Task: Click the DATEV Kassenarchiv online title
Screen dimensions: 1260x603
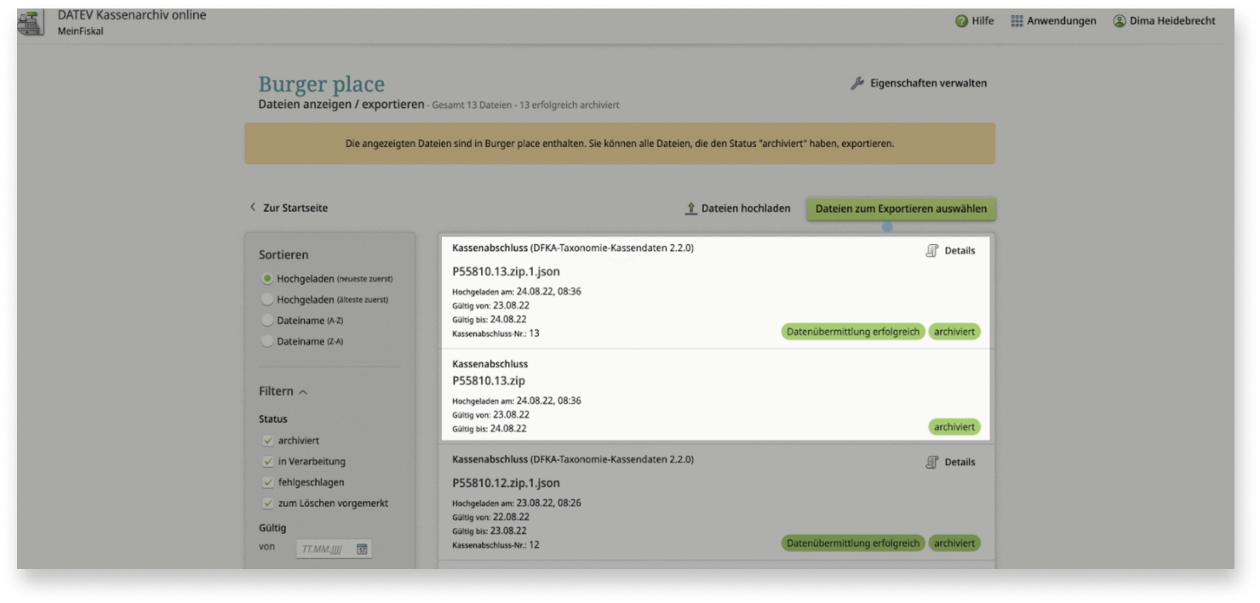Action: tap(132, 14)
